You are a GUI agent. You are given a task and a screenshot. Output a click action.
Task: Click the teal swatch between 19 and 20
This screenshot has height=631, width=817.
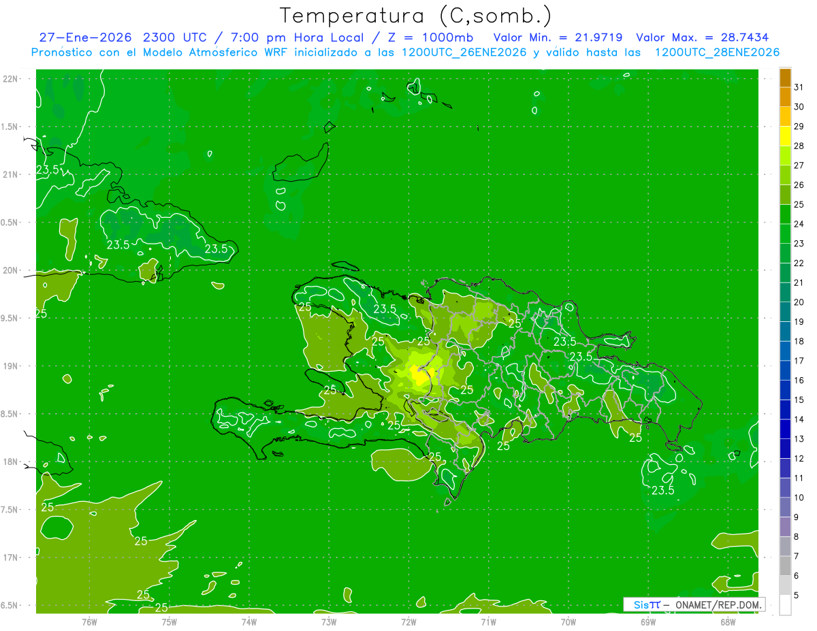(x=785, y=312)
